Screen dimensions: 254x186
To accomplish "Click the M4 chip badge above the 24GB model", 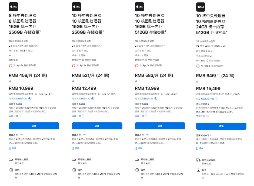I will [x=200, y=7].
